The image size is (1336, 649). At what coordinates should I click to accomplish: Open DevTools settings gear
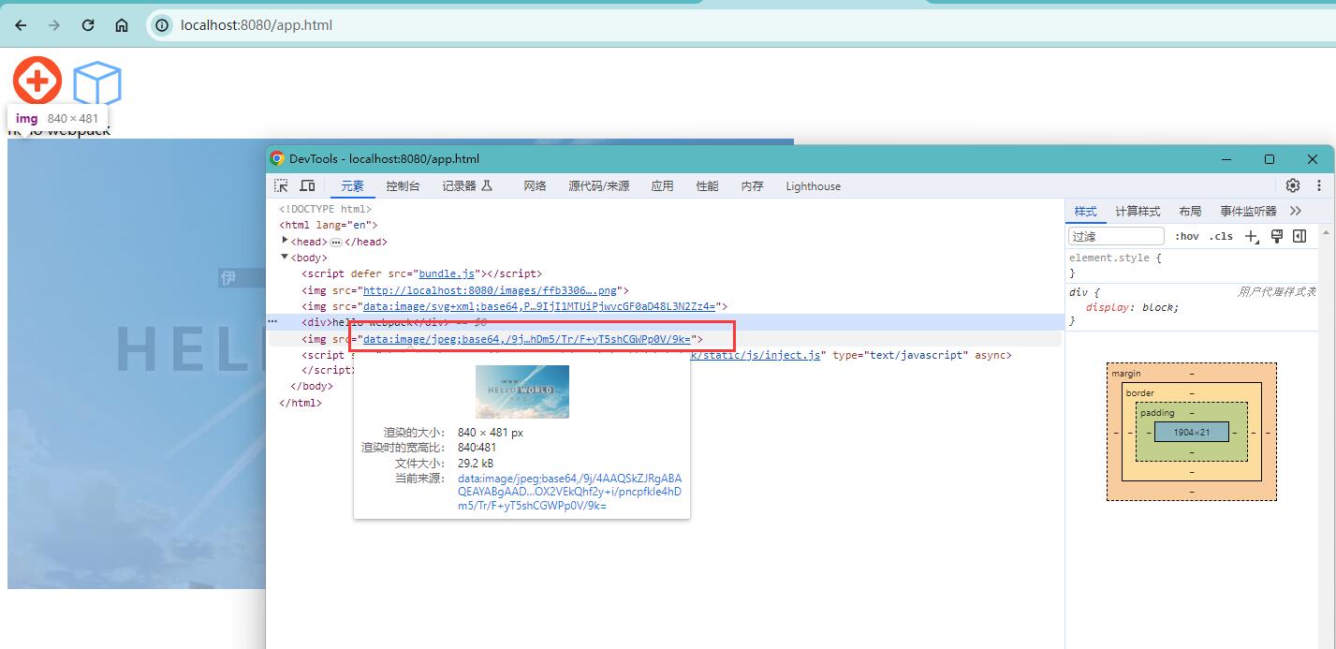click(x=1293, y=185)
